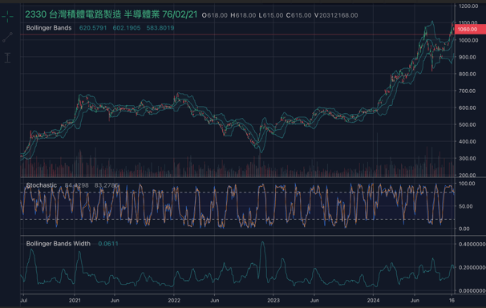
Task: Click the 2021 date axis label
Action: click(75, 300)
